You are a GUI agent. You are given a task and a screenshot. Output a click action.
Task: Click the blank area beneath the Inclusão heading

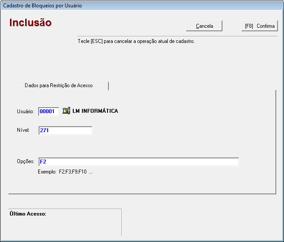tap(39, 56)
